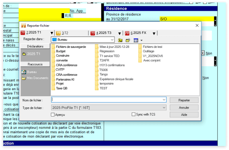This screenshot has height=150, width=229.
Task: Select the temporaire folder
Action: (x=104, y=83)
